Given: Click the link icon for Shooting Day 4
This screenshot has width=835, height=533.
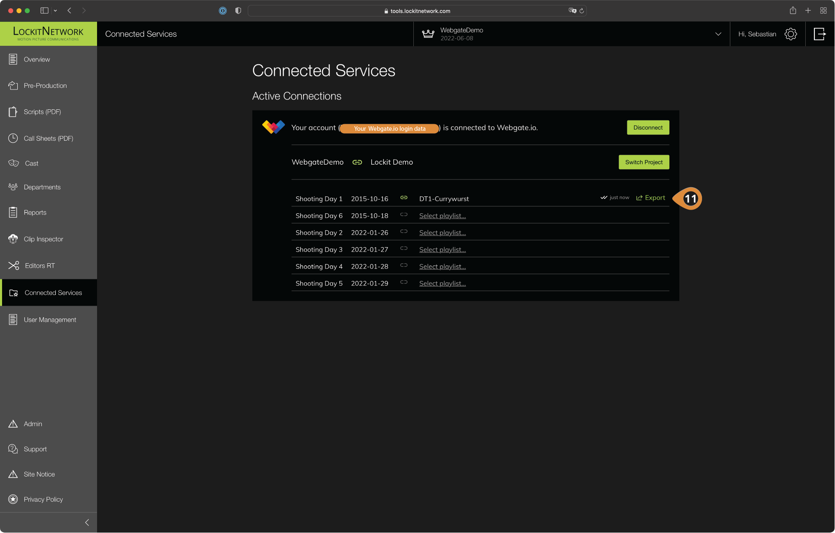Looking at the screenshot, I should [x=404, y=265].
